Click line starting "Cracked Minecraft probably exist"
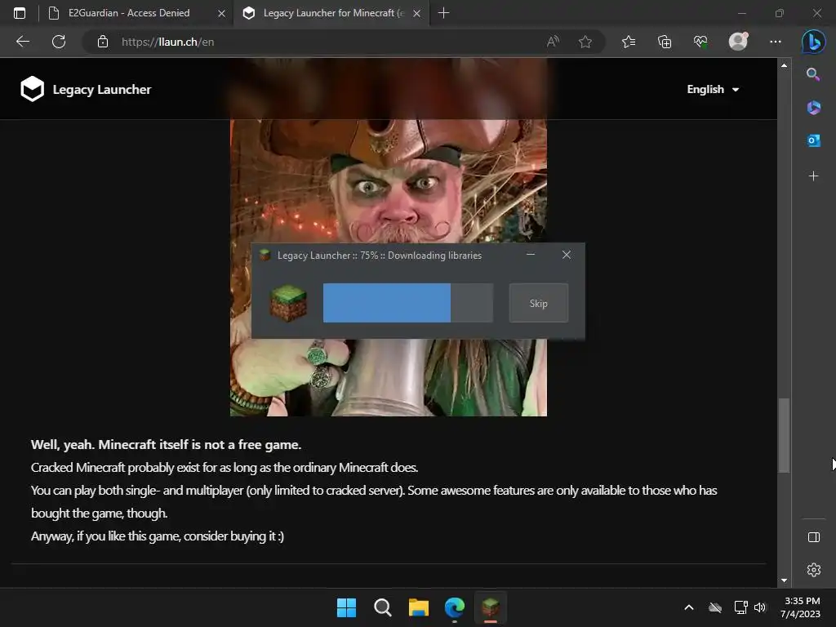 225,468
